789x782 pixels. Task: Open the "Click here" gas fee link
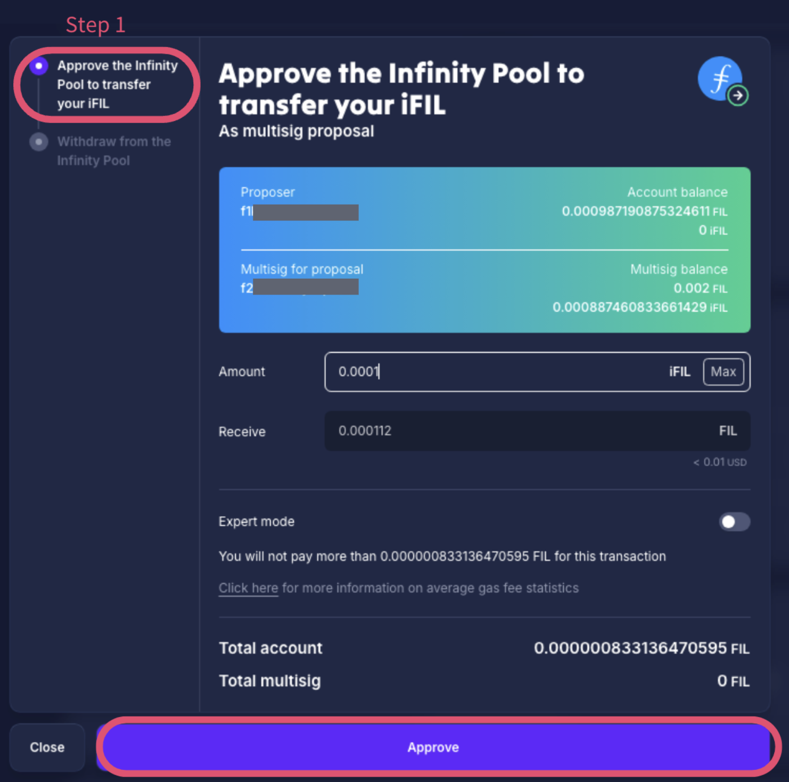tap(248, 588)
